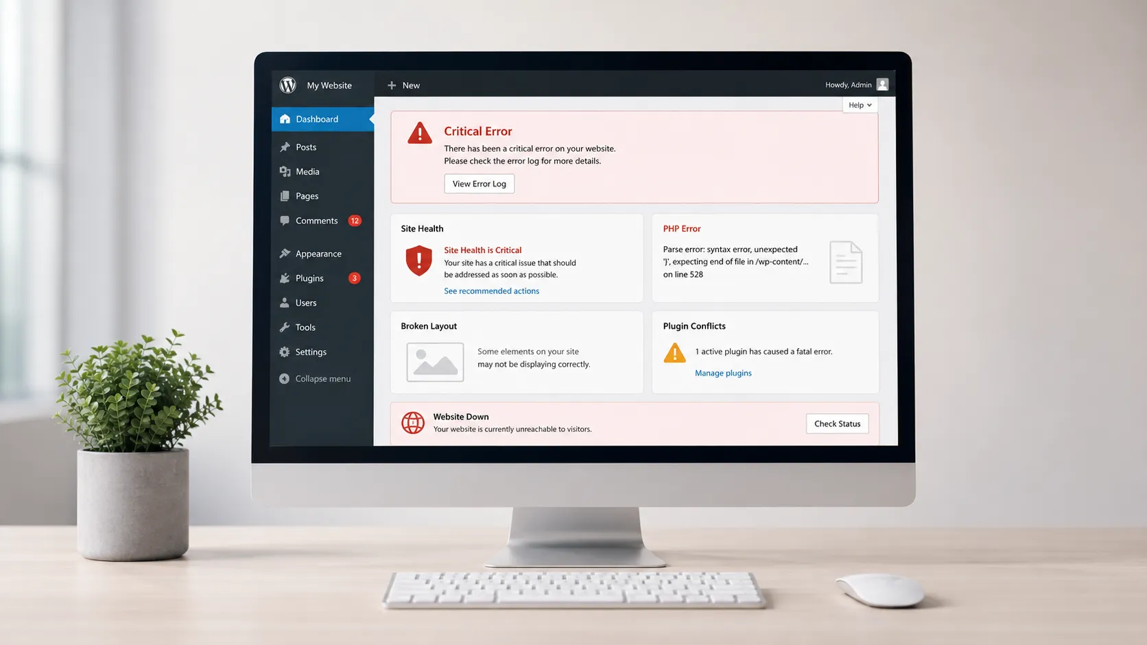The height and width of the screenshot is (645, 1147).
Task: Click the red shield alert icon
Action: [418, 261]
